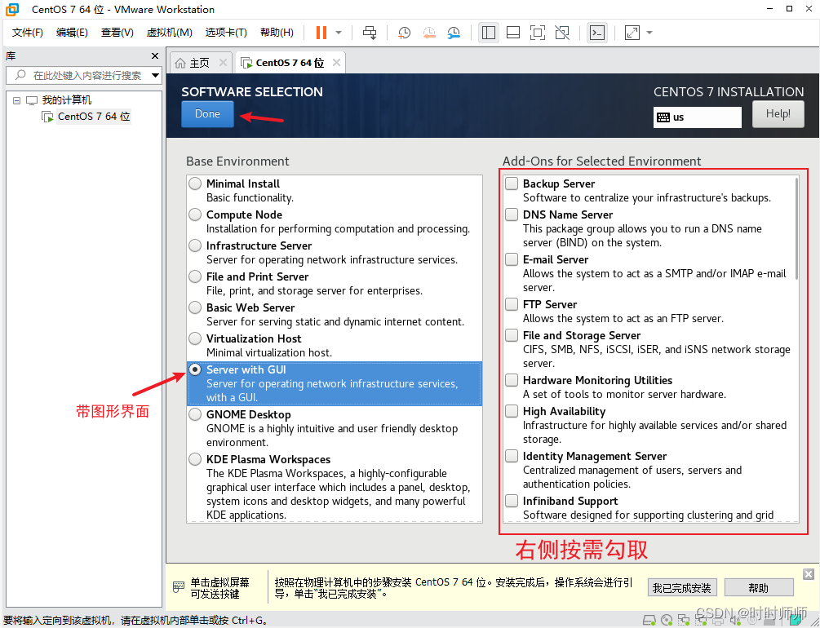Close the library panel
820x628 pixels.
click(155, 56)
